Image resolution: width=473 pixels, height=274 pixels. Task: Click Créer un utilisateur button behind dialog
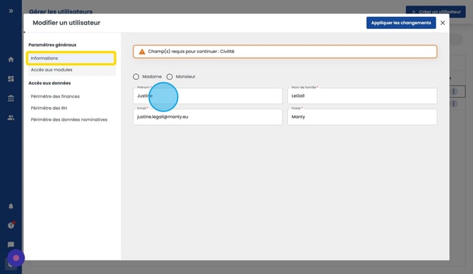pyautogui.click(x=436, y=12)
